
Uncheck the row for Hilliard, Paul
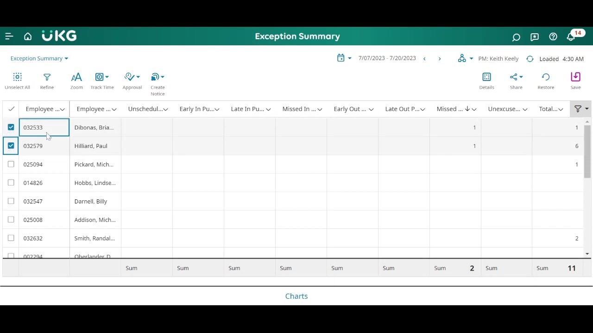[x=11, y=146]
